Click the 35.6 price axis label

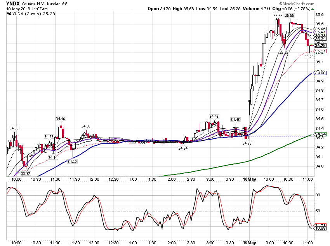pos(320,14)
